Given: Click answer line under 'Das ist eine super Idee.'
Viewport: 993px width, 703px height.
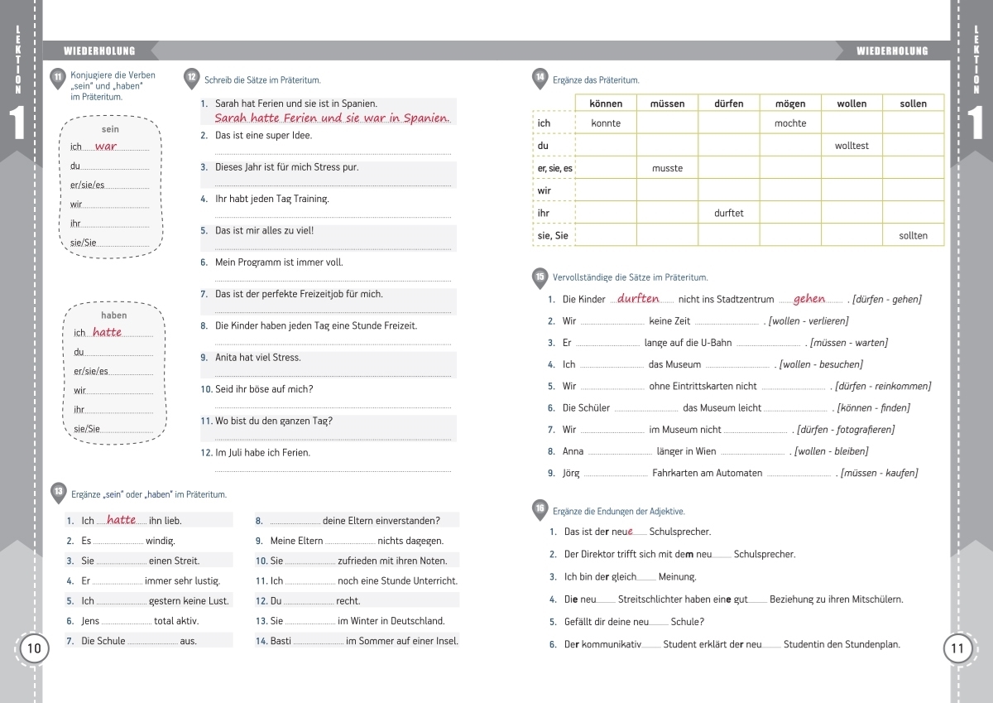Looking at the screenshot, I should pyautogui.click(x=333, y=151).
